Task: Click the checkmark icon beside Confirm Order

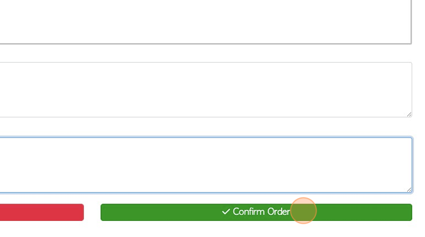Action: pyautogui.click(x=226, y=211)
